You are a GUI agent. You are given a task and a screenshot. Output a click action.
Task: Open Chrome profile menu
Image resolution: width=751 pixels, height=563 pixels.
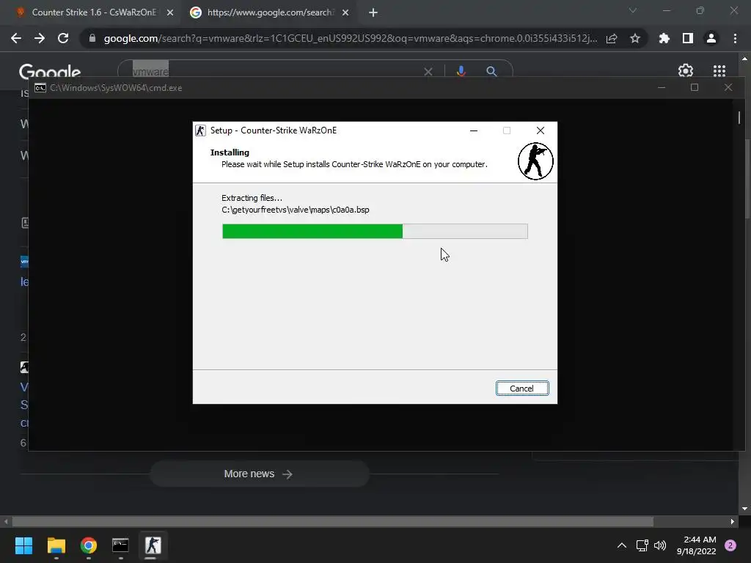point(711,38)
